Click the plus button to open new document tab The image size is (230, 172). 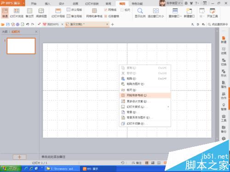click(x=112, y=24)
